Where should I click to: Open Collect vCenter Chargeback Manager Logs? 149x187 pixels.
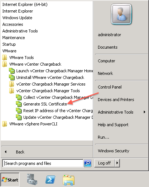(x=55, y=97)
